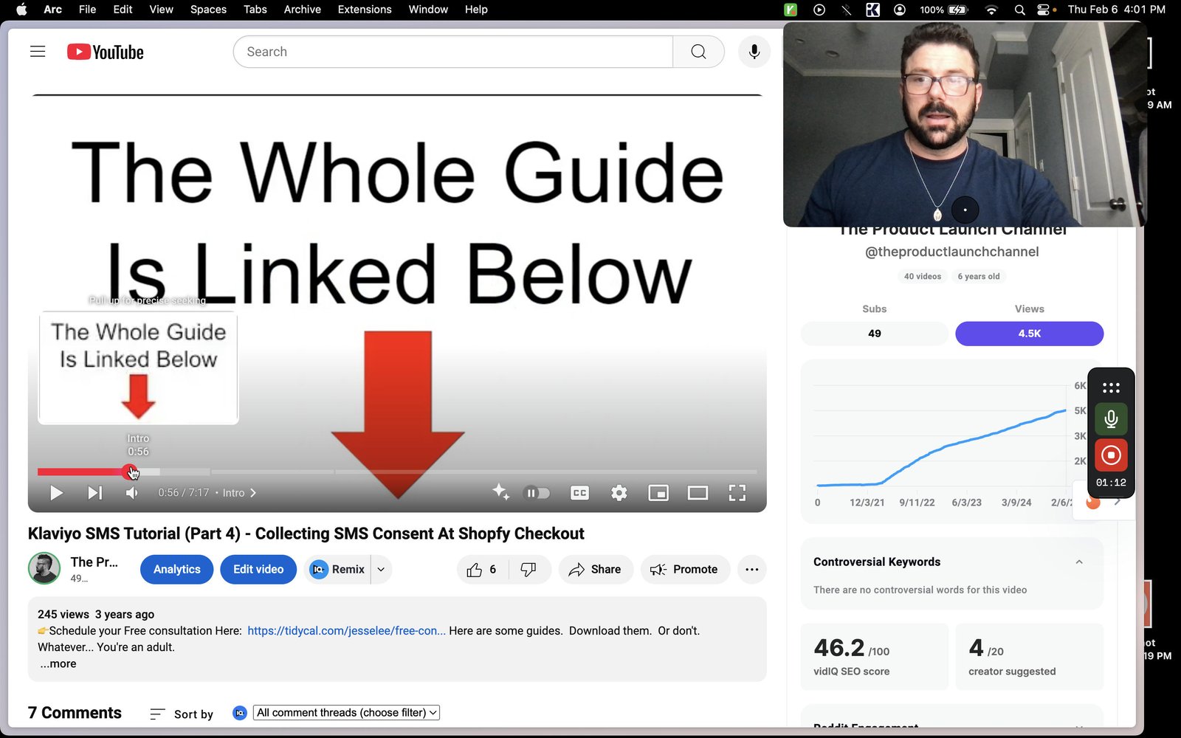Select the Subs stat tab
The image size is (1181, 738).
(x=875, y=334)
